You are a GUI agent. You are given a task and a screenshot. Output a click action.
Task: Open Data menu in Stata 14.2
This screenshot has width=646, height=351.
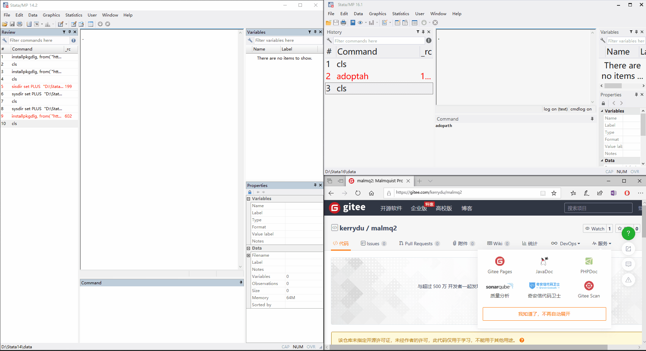pyautogui.click(x=33, y=15)
